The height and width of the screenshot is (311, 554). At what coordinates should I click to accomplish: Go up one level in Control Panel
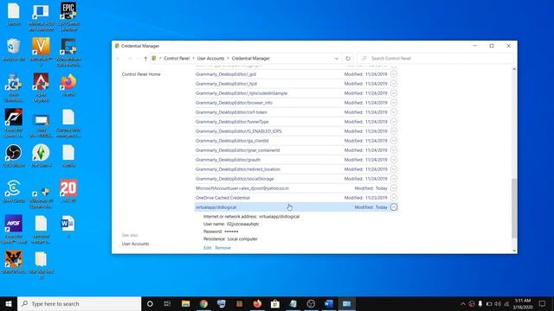[145, 59]
